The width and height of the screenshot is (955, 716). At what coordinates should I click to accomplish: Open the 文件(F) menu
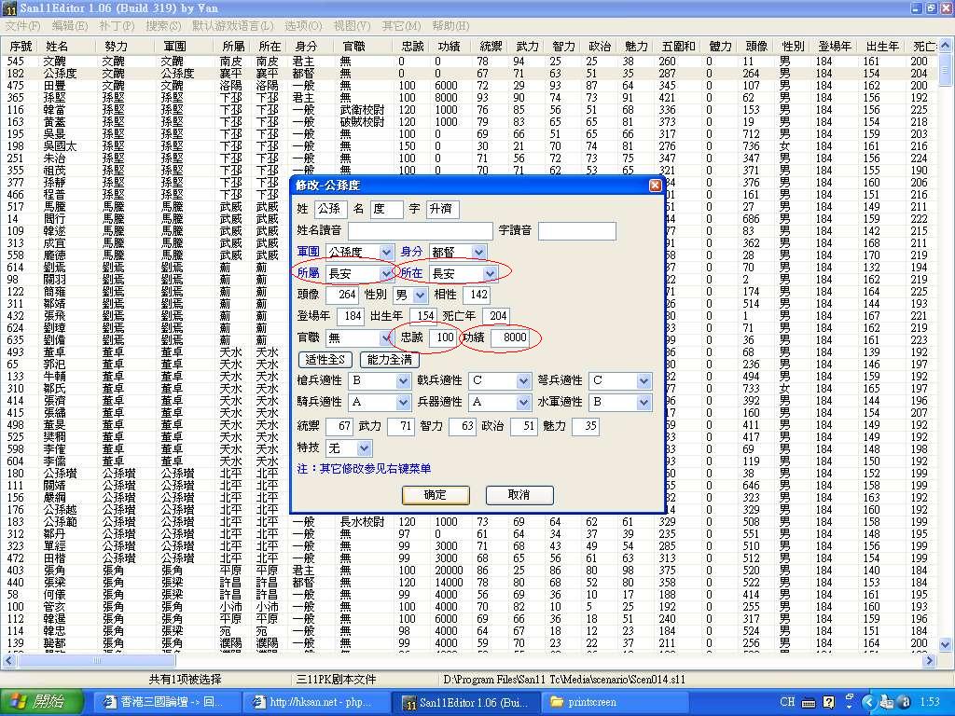22,26
